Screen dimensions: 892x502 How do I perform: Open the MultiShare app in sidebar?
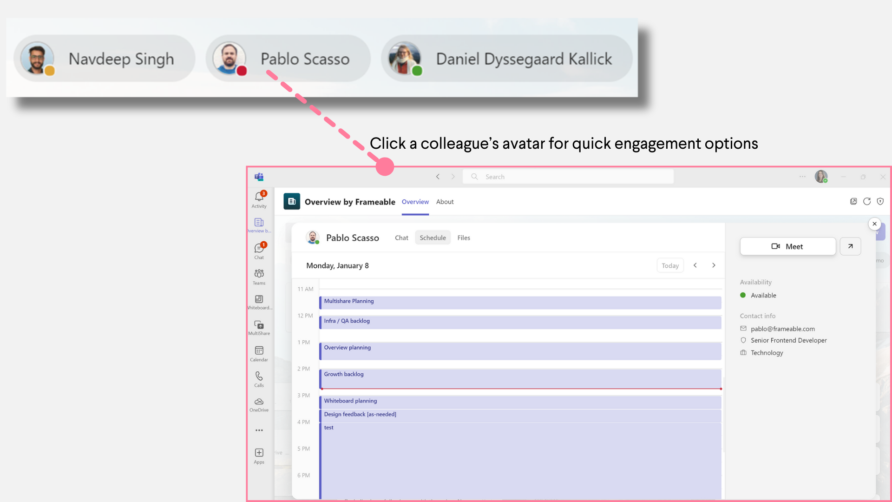259,328
